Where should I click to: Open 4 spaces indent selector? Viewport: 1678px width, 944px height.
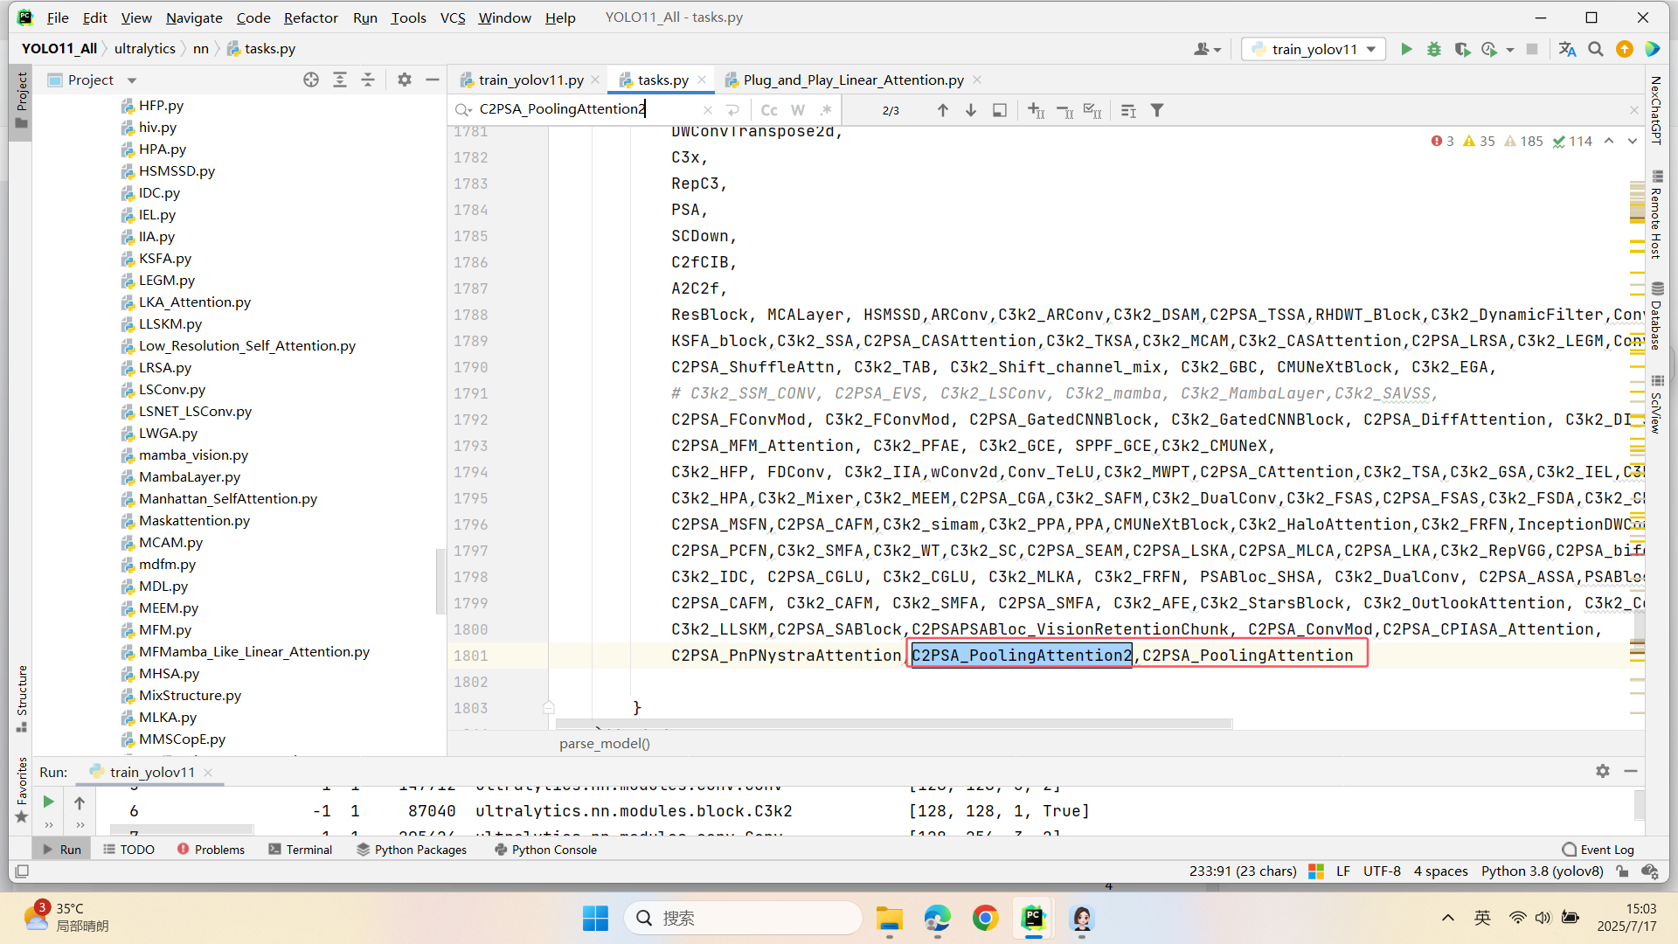pos(1440,871)
